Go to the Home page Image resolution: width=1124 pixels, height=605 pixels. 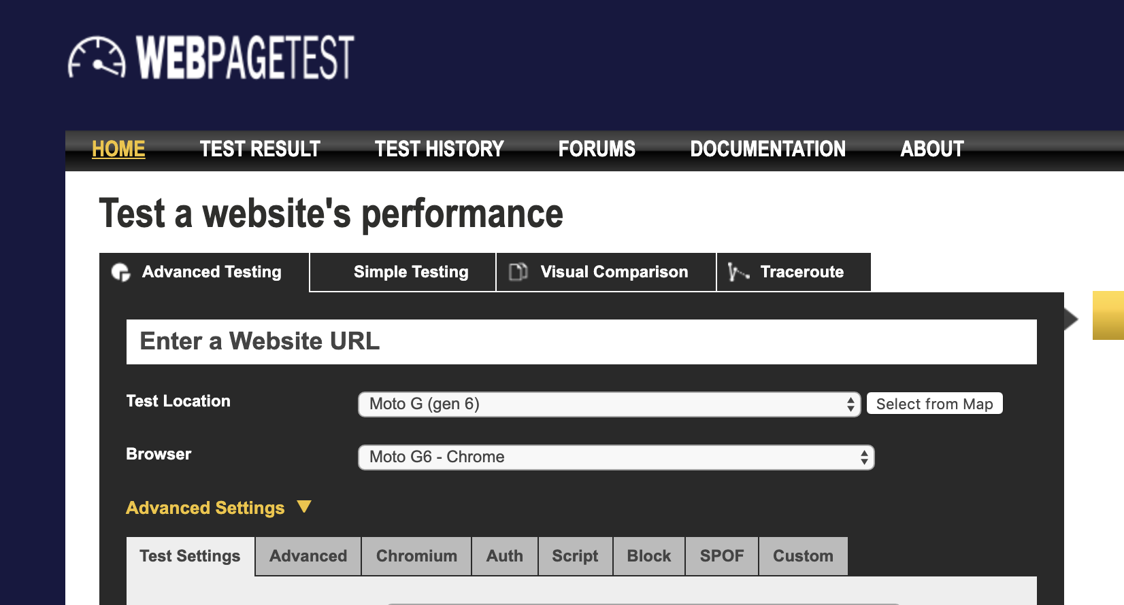(118, 149)
